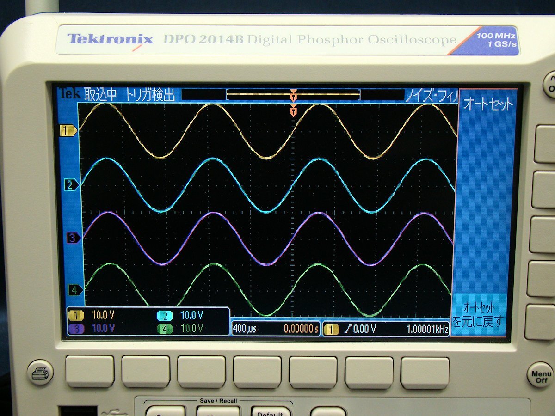Click the trigger marker in record view bar
This screenshot has height=416, width=555.
point(293,96)
